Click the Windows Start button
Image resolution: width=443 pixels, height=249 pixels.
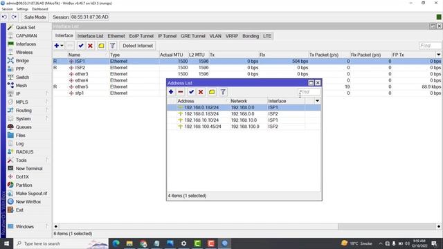point(6,243)
